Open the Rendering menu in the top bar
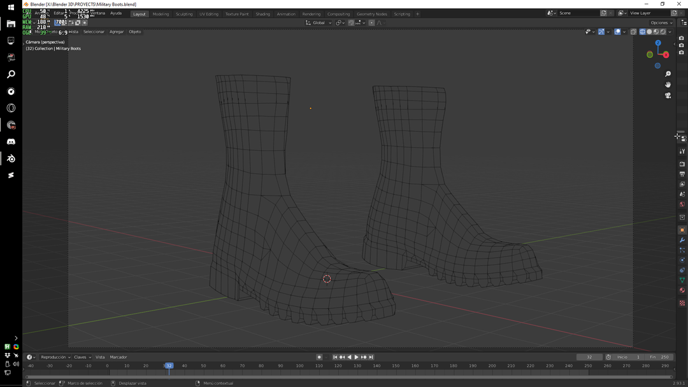This screenshot has height=387, width=688. point(312,13)
